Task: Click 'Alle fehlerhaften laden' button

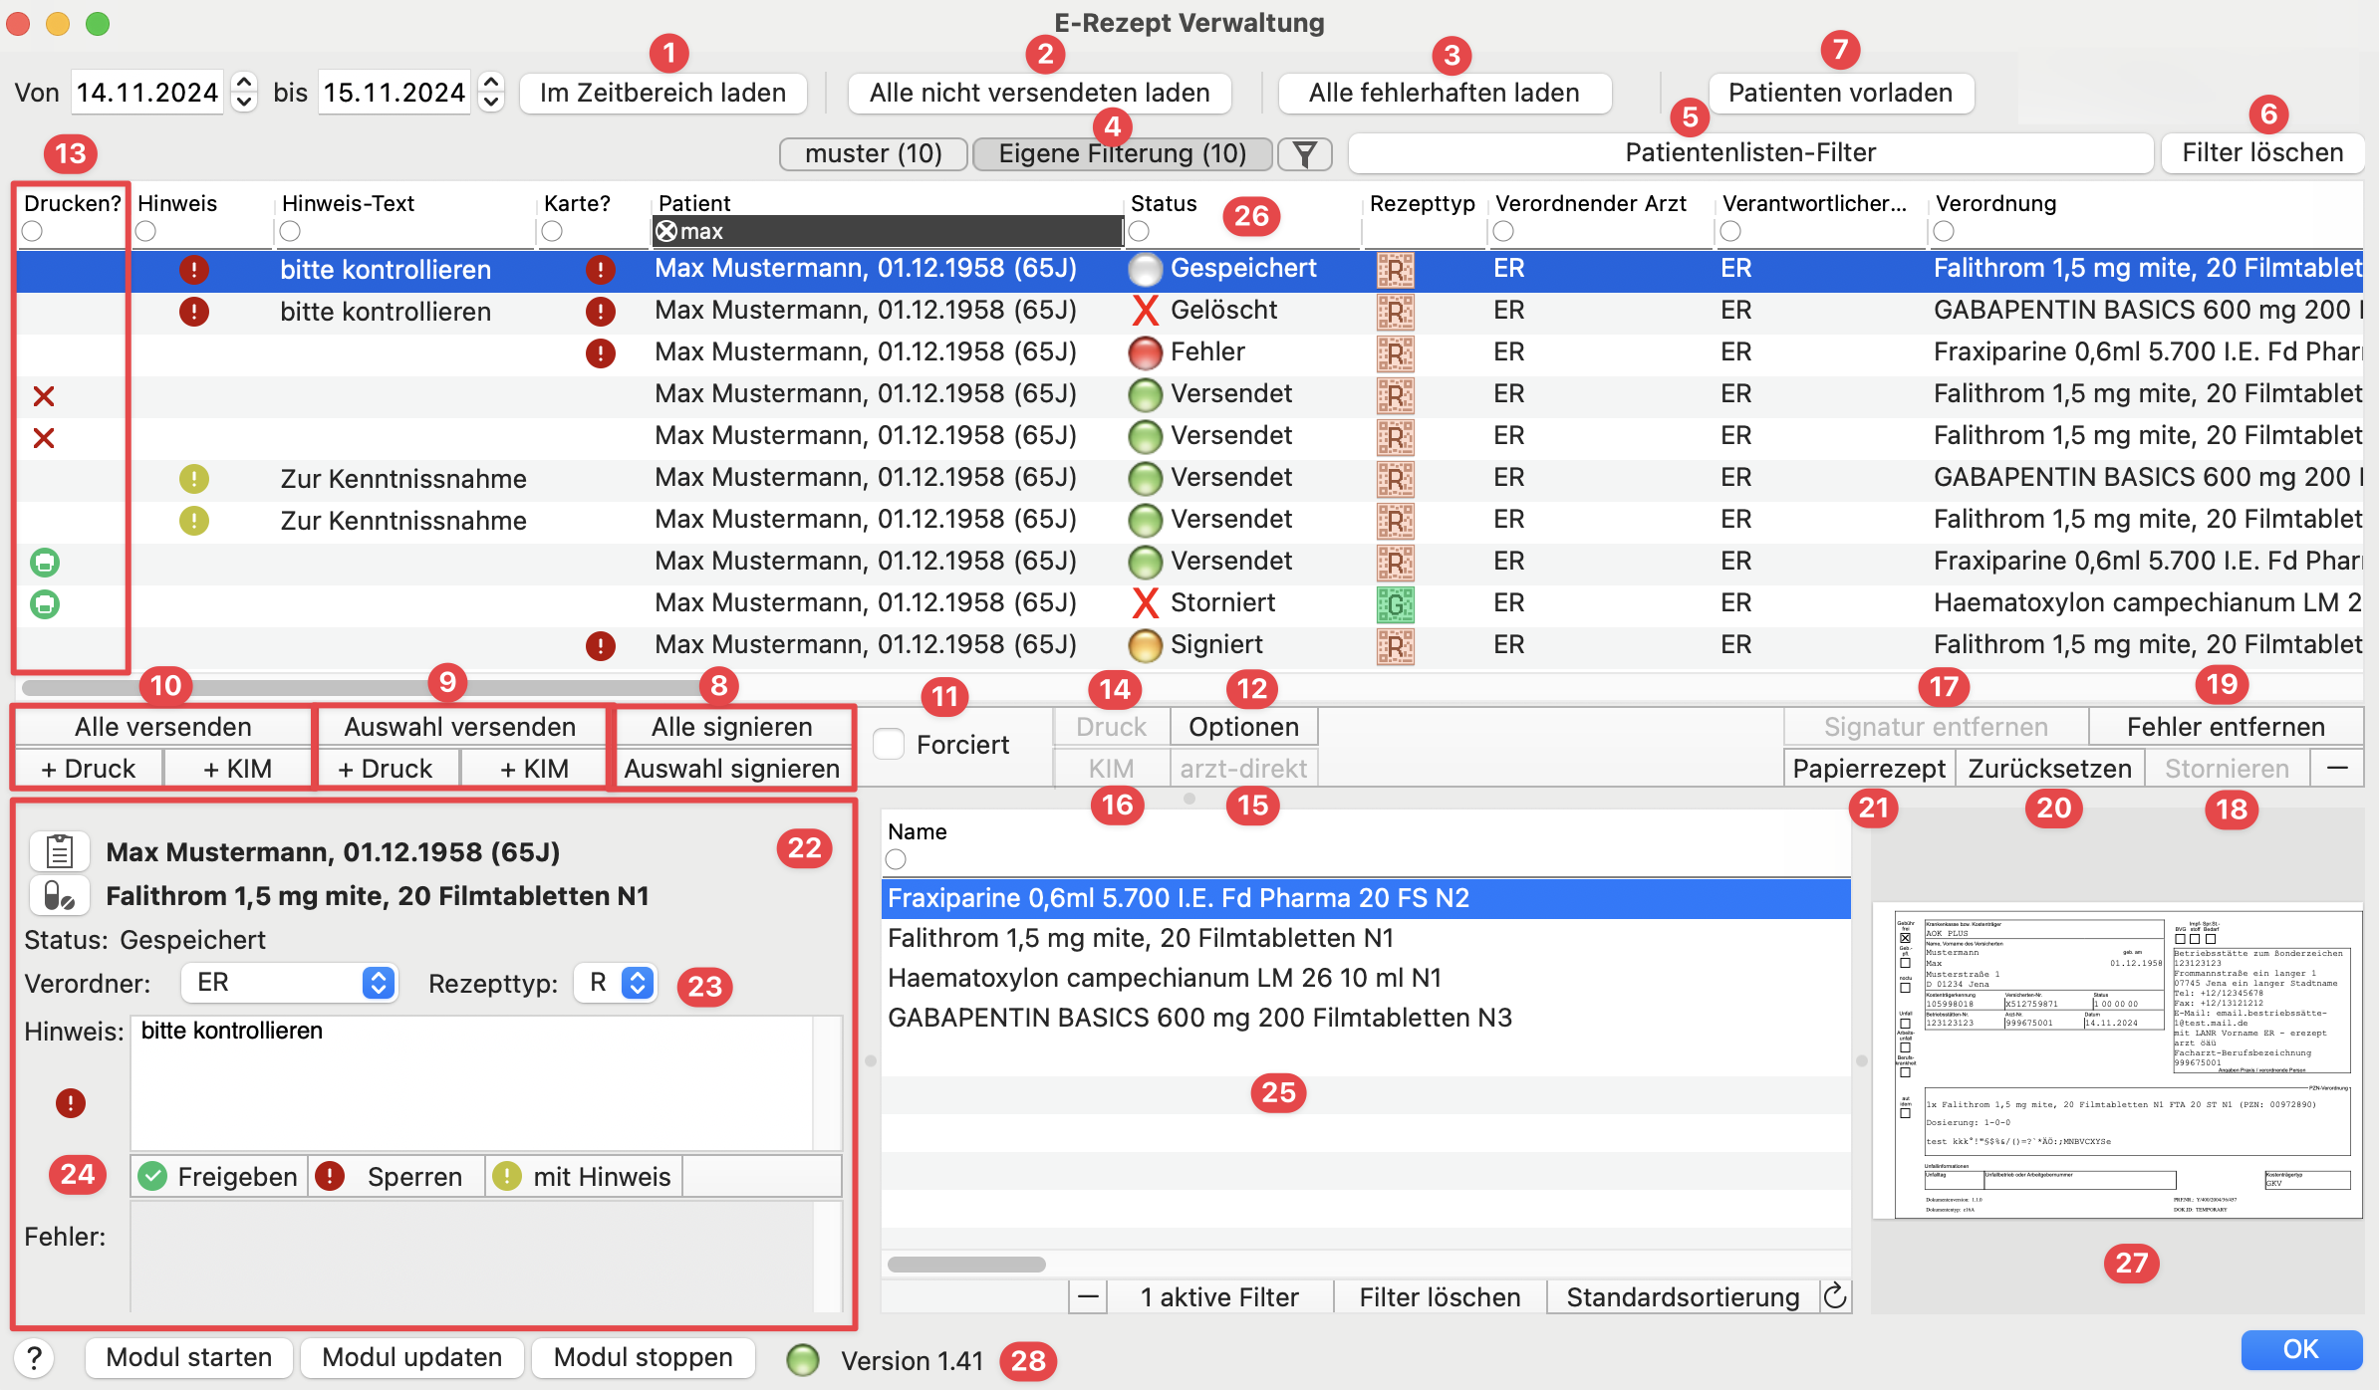Action: tap(1444, 94)
